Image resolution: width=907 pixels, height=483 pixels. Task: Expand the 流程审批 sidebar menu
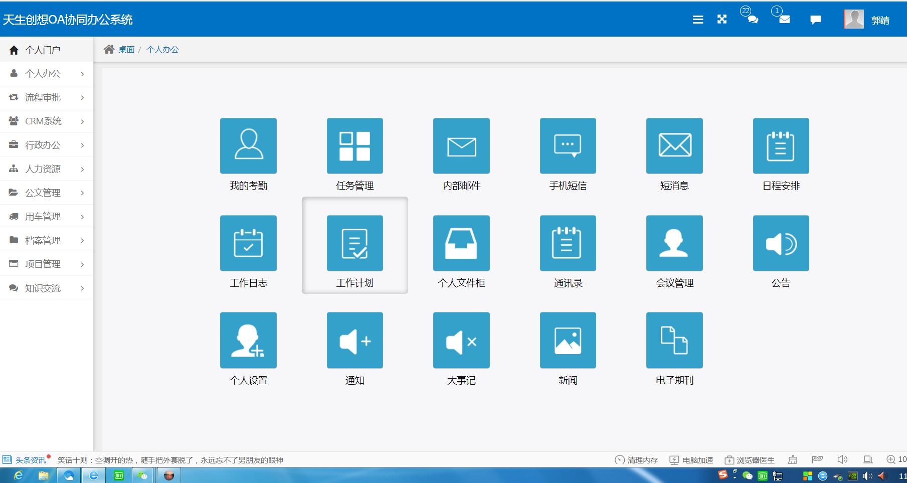pos(46,97)
